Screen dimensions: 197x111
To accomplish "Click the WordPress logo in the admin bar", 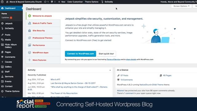I will 2,2.
